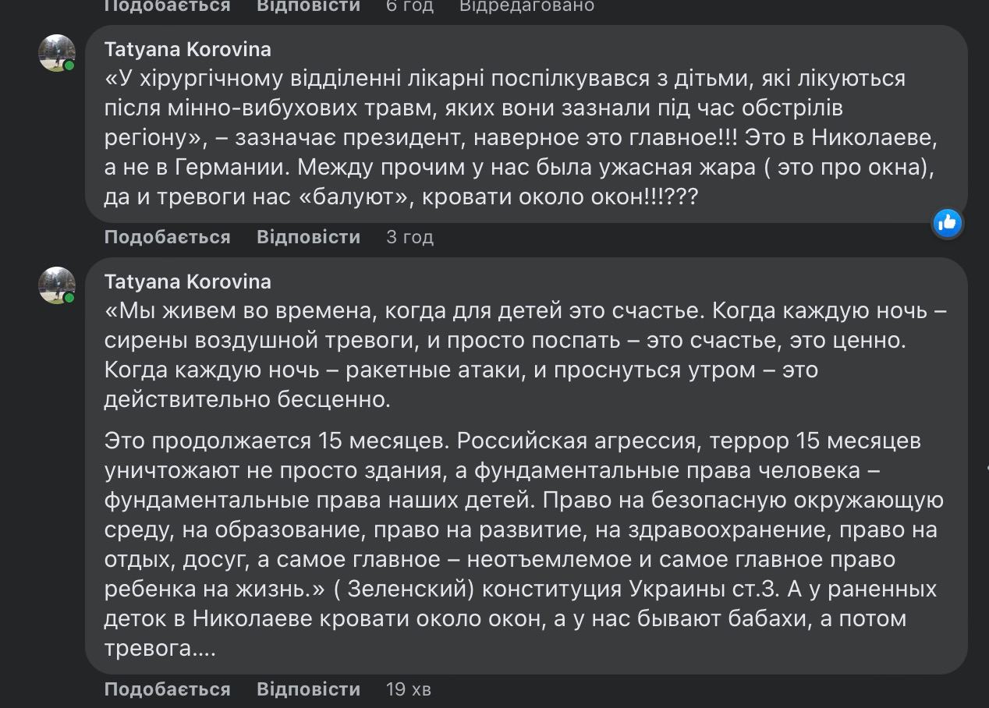Click the paragraph starting «Это продолжается 15 месяцев»

[524, 544]
